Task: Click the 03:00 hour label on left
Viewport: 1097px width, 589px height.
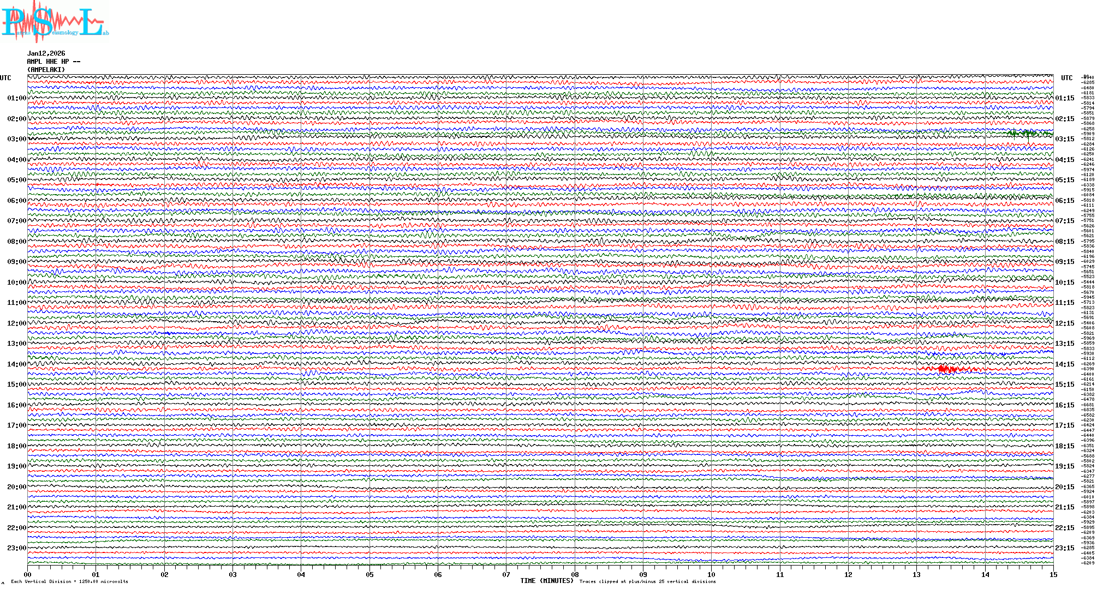Action: (16, 139)
